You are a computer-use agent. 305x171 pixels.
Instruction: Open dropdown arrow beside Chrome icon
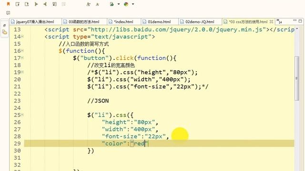(133, 4)
